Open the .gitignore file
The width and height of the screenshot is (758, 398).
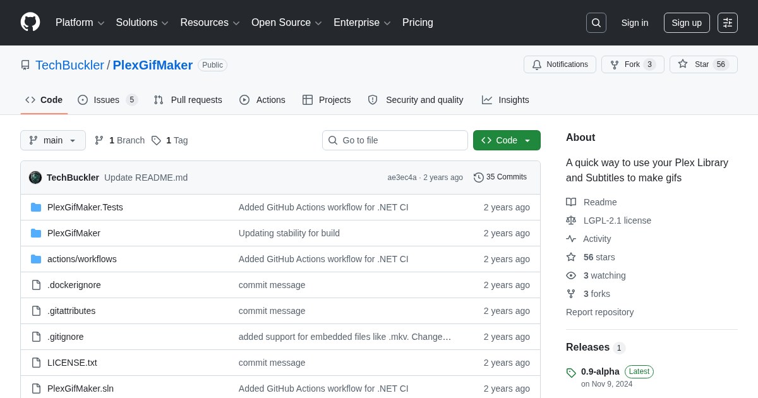(66, 337)
